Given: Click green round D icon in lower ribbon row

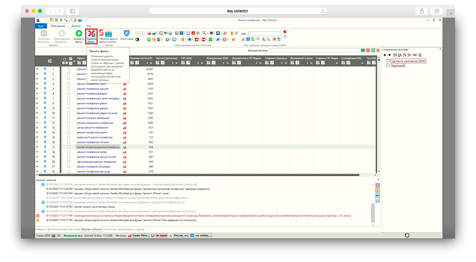Looking at the screenshot, I should pos(149,40).
